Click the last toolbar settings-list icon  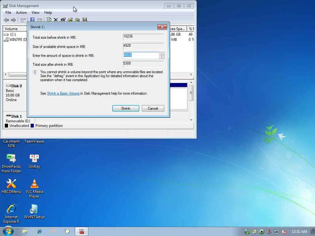[x=85, y=20]
